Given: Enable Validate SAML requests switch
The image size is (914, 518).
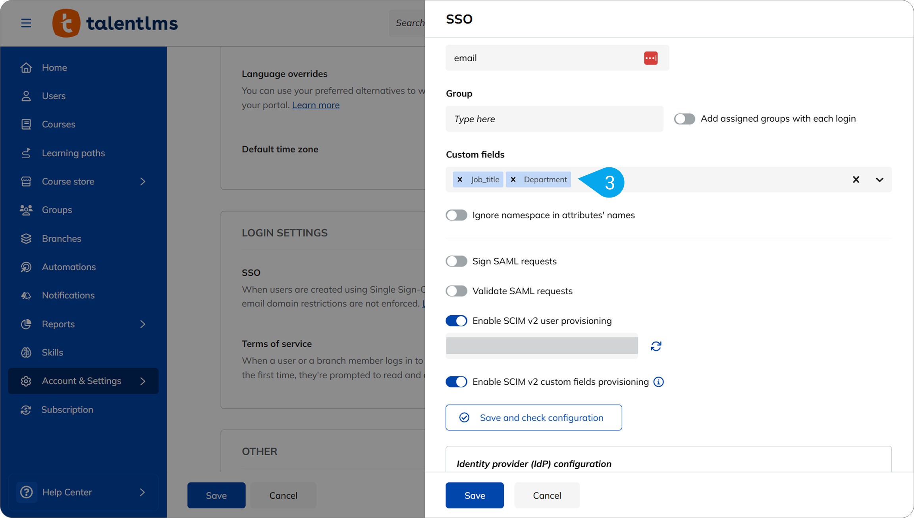Looking at the screenshot, I should tap(456, 291).
